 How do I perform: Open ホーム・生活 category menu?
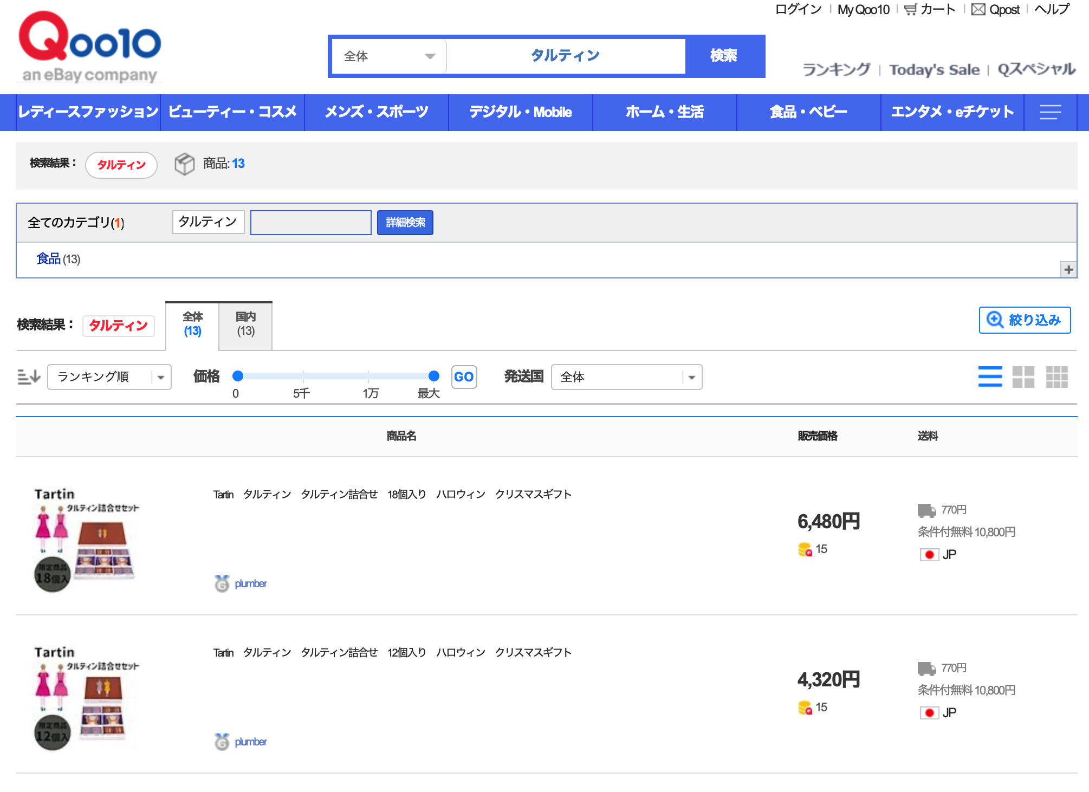[x=665, y=112]
